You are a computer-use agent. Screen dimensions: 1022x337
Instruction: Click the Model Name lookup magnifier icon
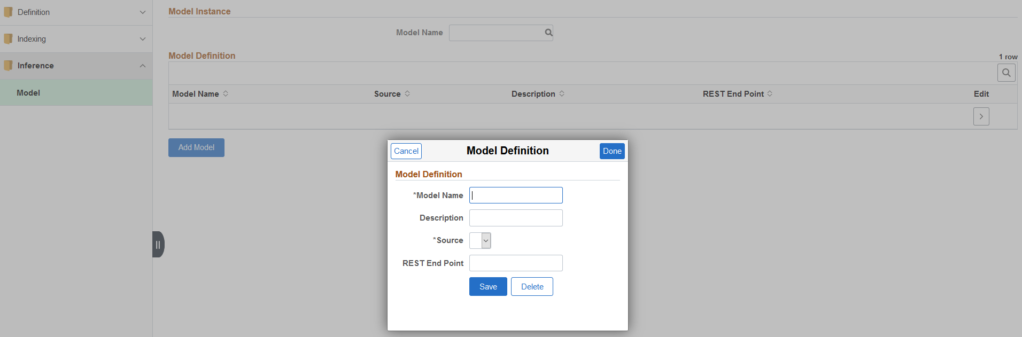tap(548, 33)
